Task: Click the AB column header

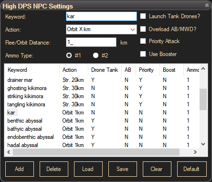Action: [128, 70]
